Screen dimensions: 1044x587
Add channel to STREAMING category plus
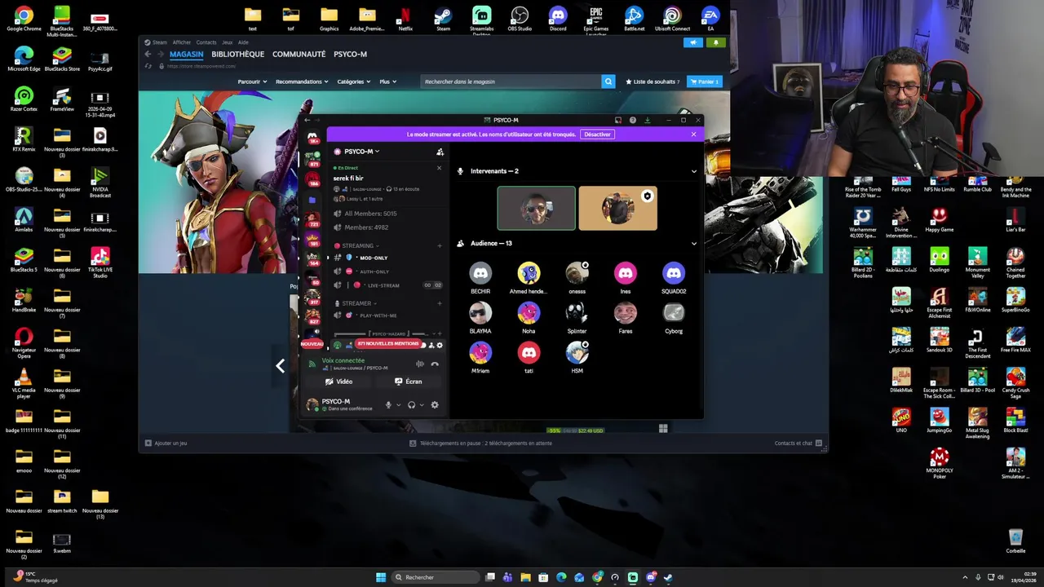(x=440, y=245)
